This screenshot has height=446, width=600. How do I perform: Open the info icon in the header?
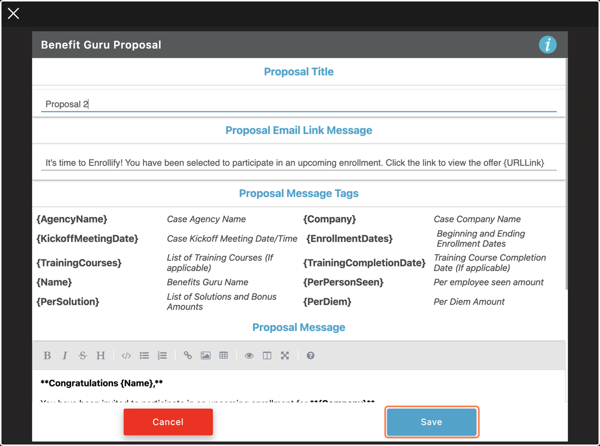[x=547, y=44]
